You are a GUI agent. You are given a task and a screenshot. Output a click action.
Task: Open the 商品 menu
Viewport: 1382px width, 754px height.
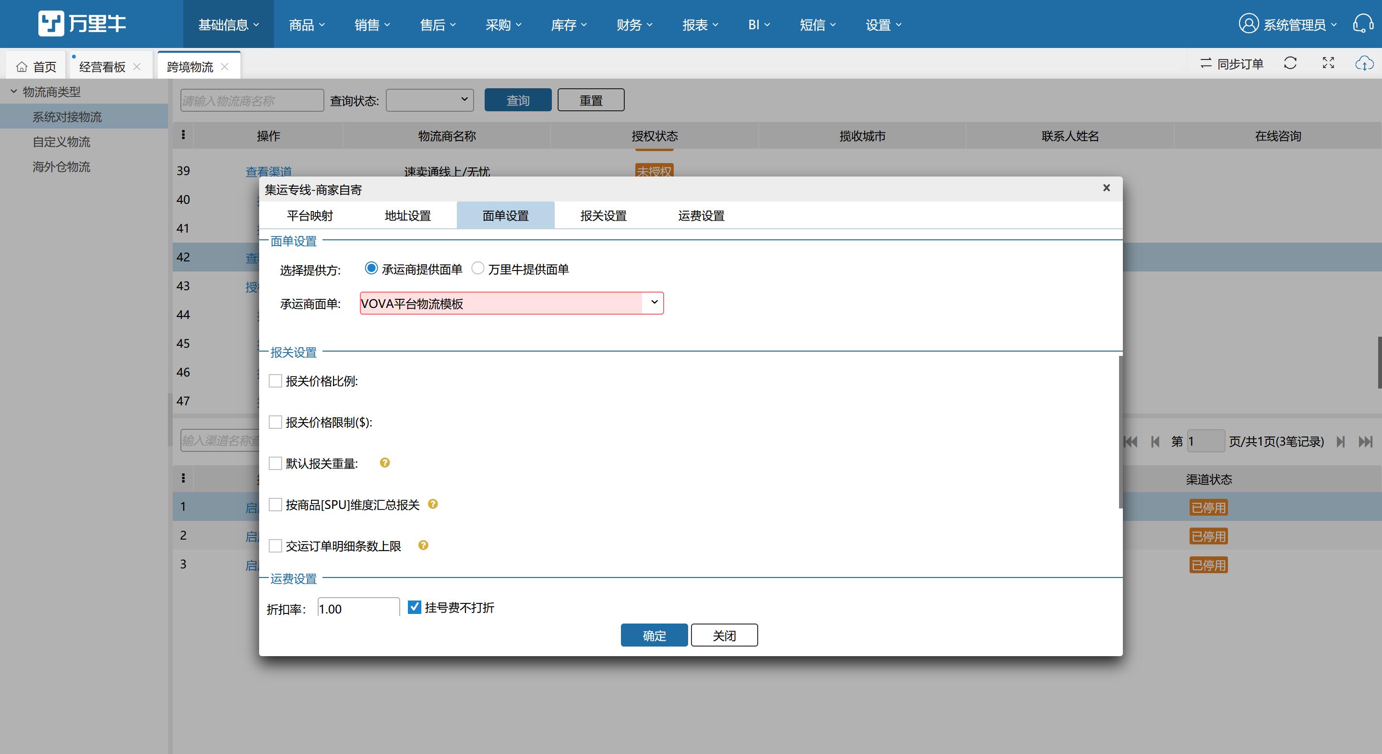[307, 24]
